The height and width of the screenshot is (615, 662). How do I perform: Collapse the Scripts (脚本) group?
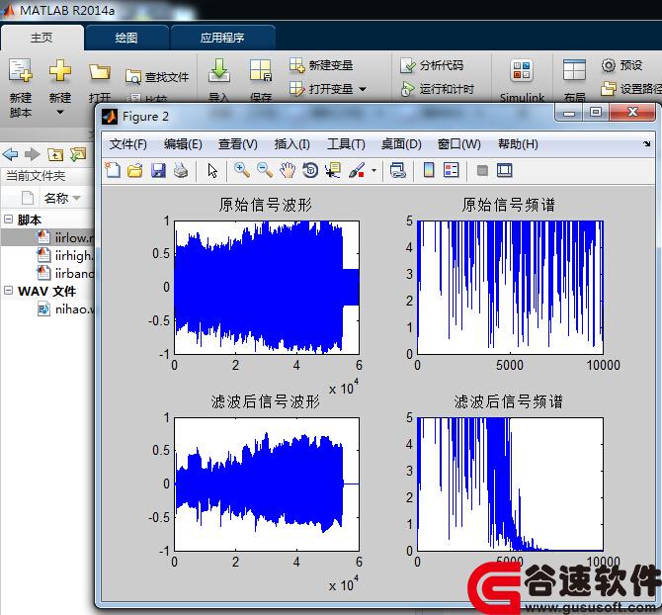[x=8, y=219]
